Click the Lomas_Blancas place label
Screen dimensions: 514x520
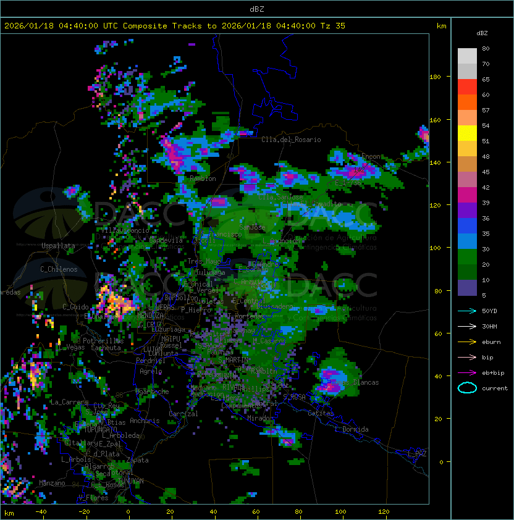tap(355, 382)
